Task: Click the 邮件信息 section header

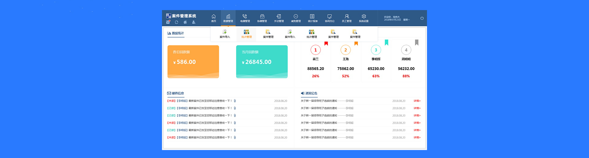Action: tap(175, 93)
